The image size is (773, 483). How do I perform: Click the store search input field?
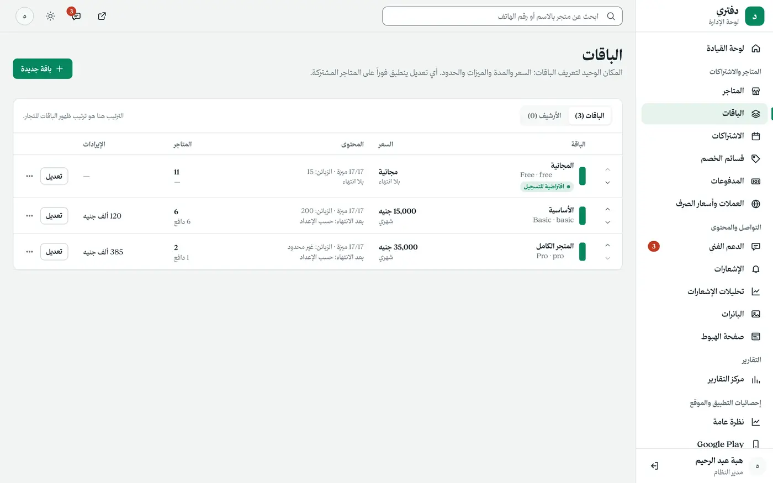click(x=502, y=16)
